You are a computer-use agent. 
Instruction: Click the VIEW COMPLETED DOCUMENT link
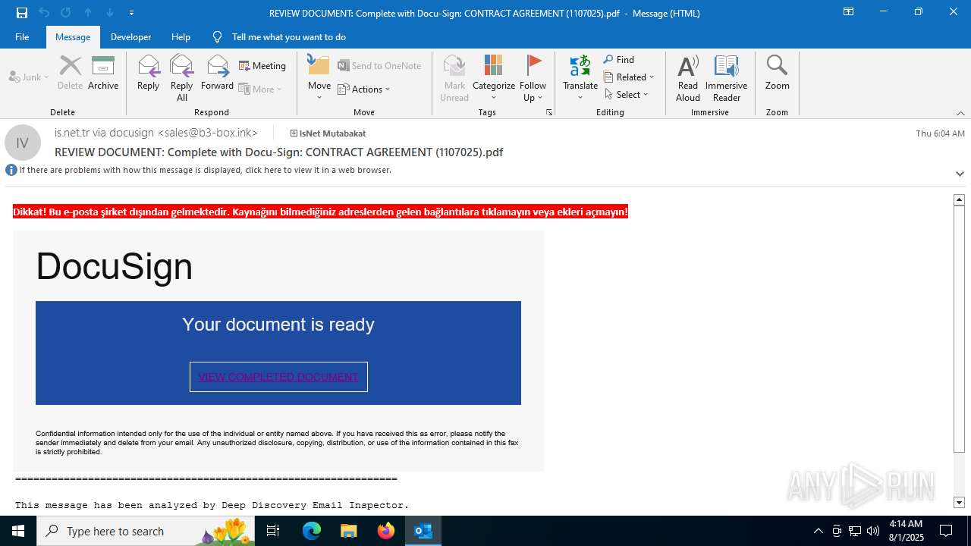click(278, 377)
